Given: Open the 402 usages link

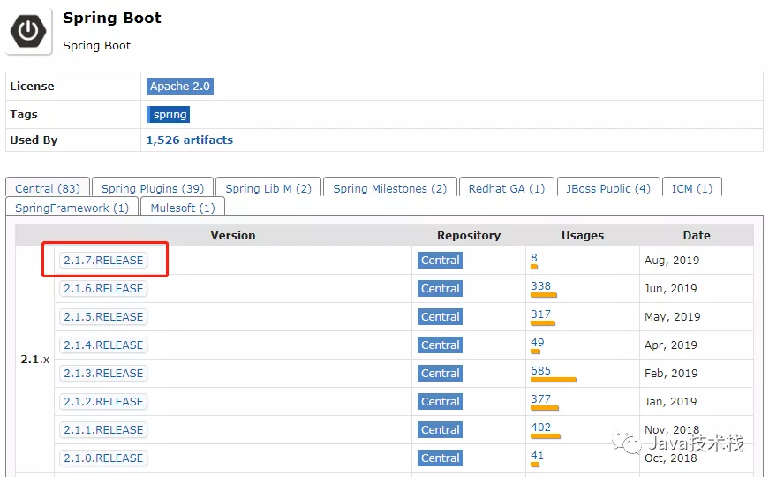Looking at the screenshot, I should click(x=540, y=427).
